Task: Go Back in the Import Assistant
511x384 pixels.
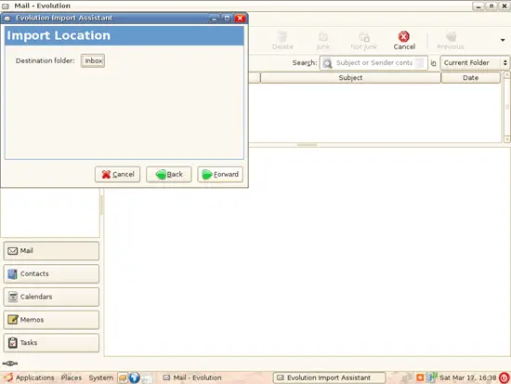Action: click(x=168, y=174)
